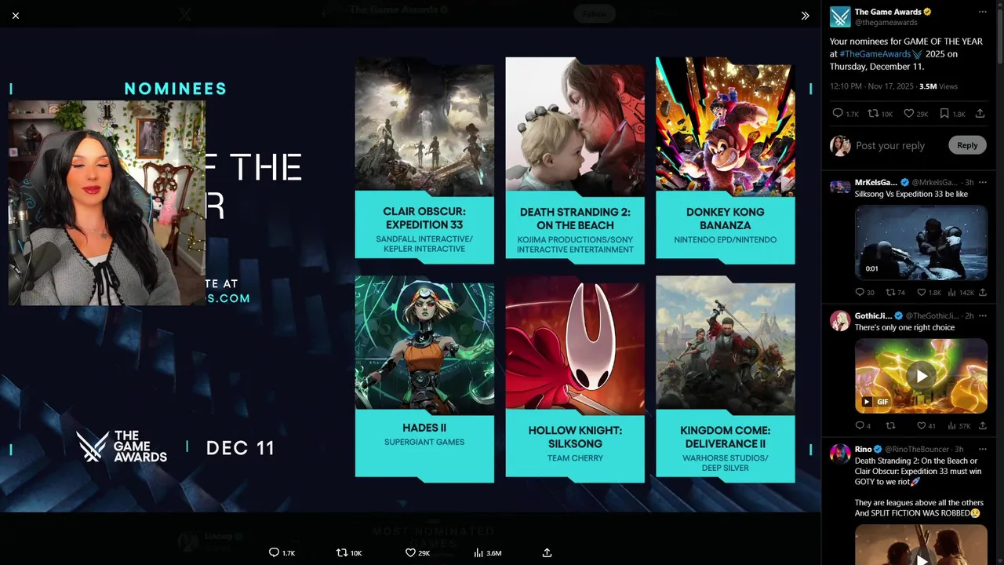1004x565 pixels.
Task: Open the @MrKelsGa handle link
Action: coord(934,183)
